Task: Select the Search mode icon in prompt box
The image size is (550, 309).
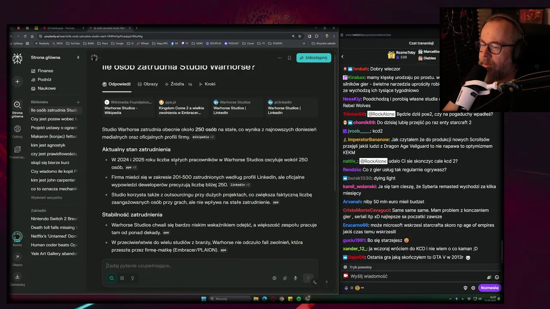Action: [x=111, y=278]
